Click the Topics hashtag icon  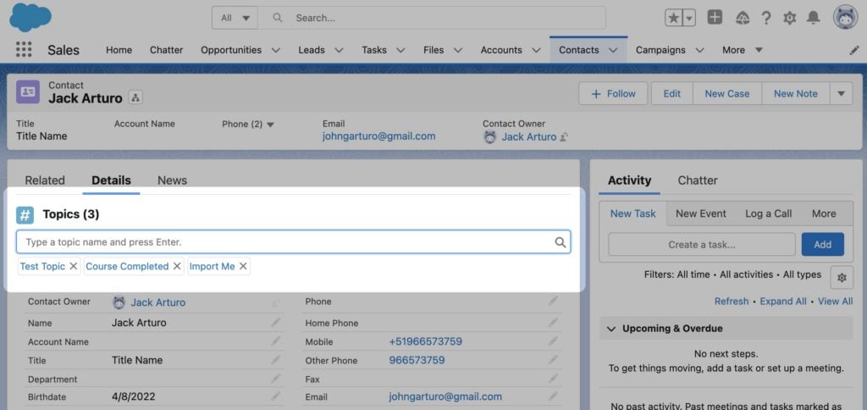tap(25, 214)
